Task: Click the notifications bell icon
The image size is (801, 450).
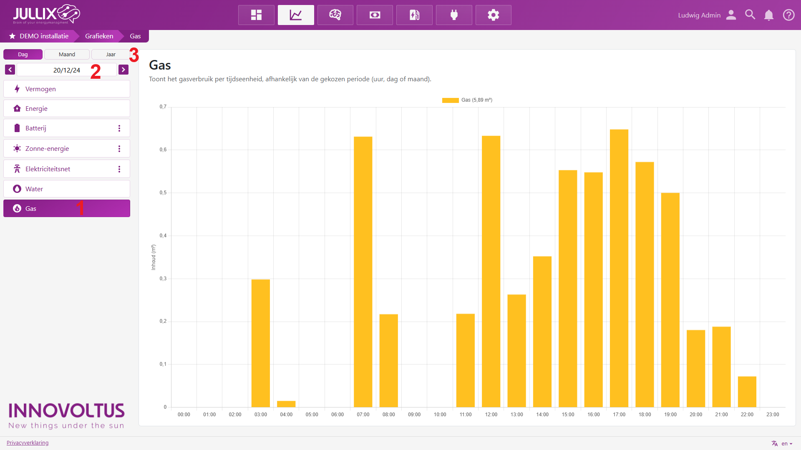Action: pos(768,15)
